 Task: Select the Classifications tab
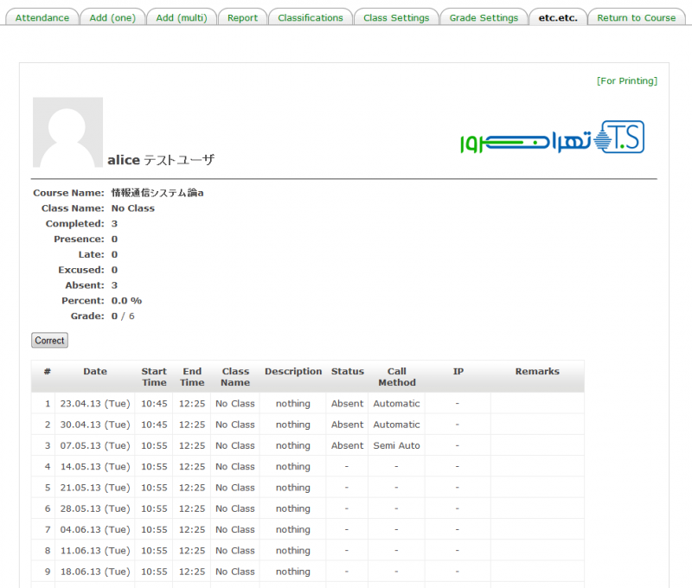[x=311, y=17]
